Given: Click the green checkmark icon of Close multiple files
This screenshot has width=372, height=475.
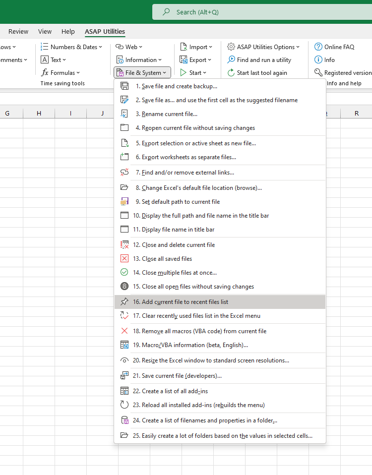Looking at the screenshot, I should click(124, 272).
